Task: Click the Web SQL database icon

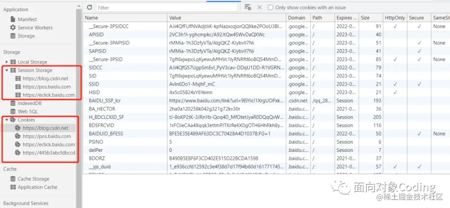Action: coord(13,111)
